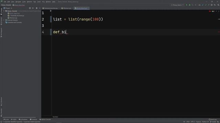Click red error stripe mark in scrollbar
Screen dimensions: 220x123
point(219,32)
